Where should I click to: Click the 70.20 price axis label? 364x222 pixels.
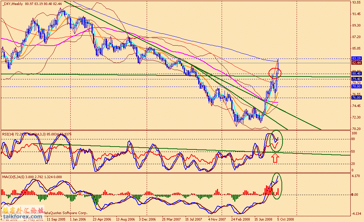point(356,129)
